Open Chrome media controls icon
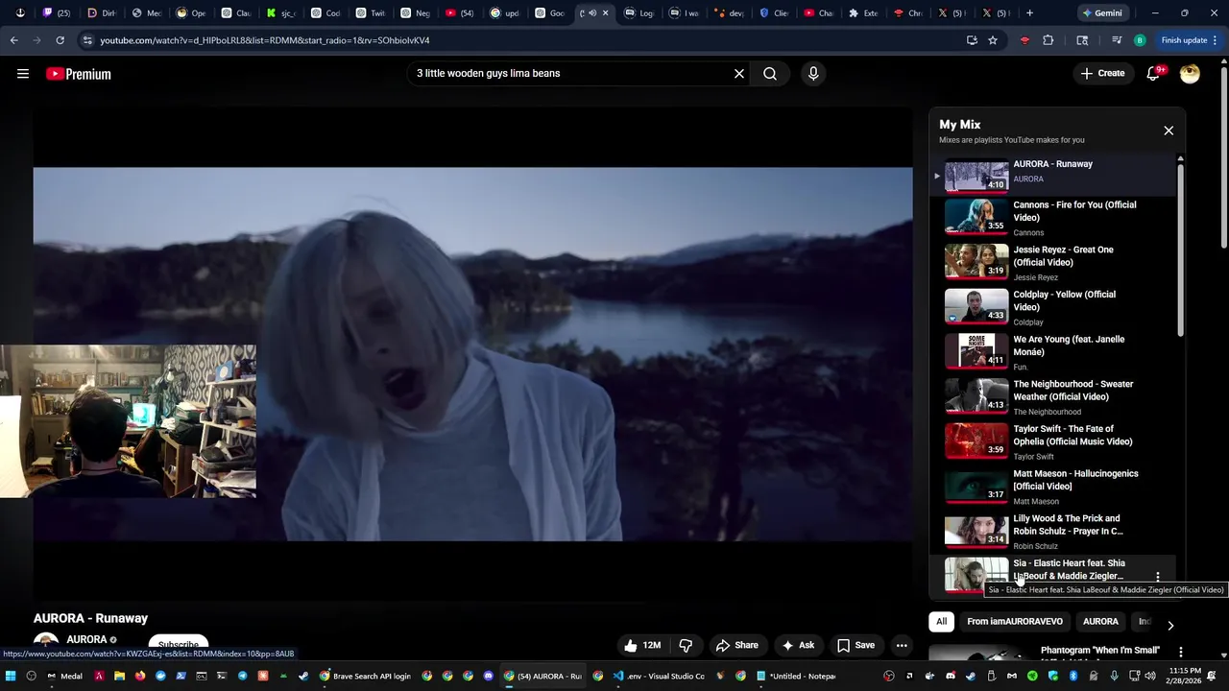The image size is (1229, 691). coord(1117,40)
